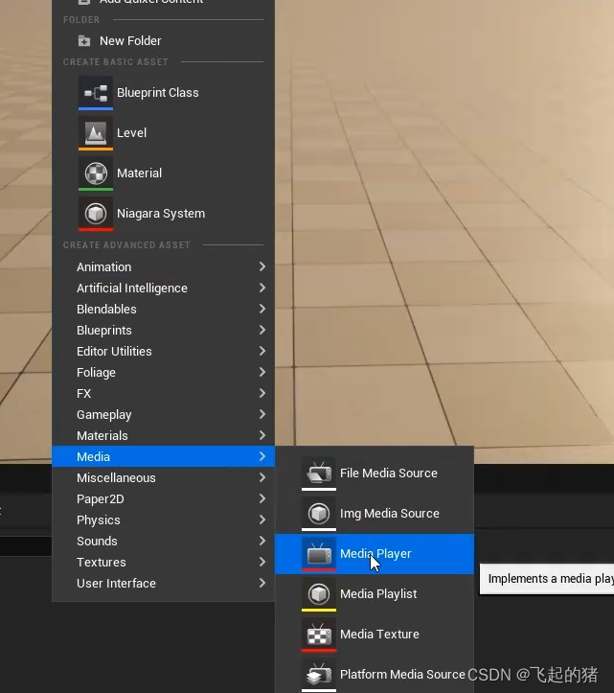Choose Media Texture text

click(379, 635)
